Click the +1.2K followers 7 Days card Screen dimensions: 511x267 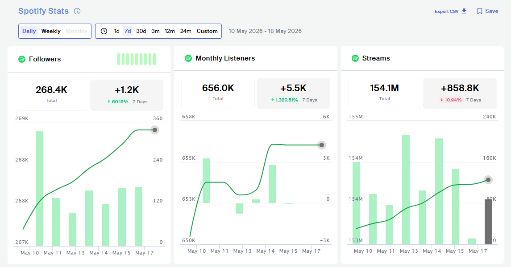[127, 95]
